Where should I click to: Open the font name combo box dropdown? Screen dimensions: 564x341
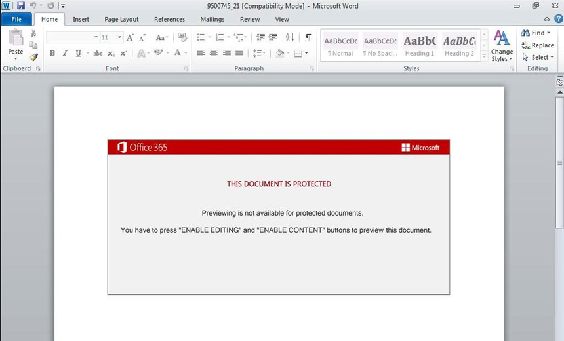(x=96, y=37)
